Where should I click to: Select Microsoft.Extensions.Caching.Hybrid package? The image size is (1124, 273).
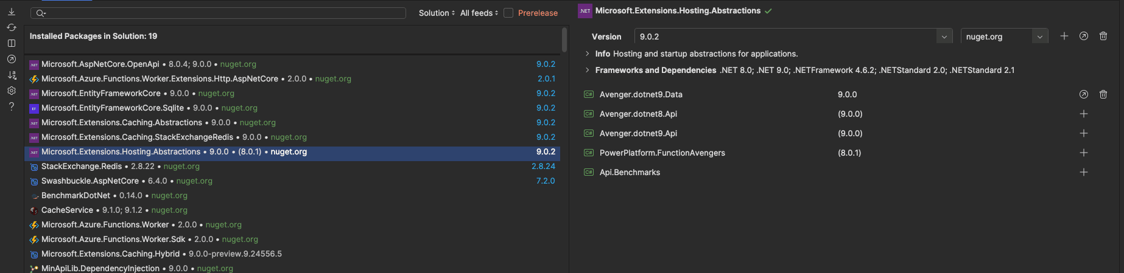[292, 254]
